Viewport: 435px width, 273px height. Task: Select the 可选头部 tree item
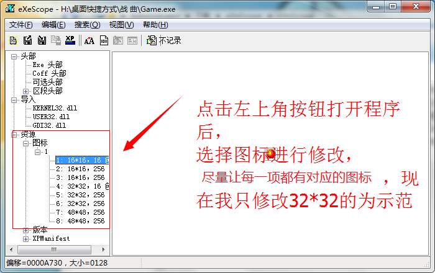click(47, 82)
